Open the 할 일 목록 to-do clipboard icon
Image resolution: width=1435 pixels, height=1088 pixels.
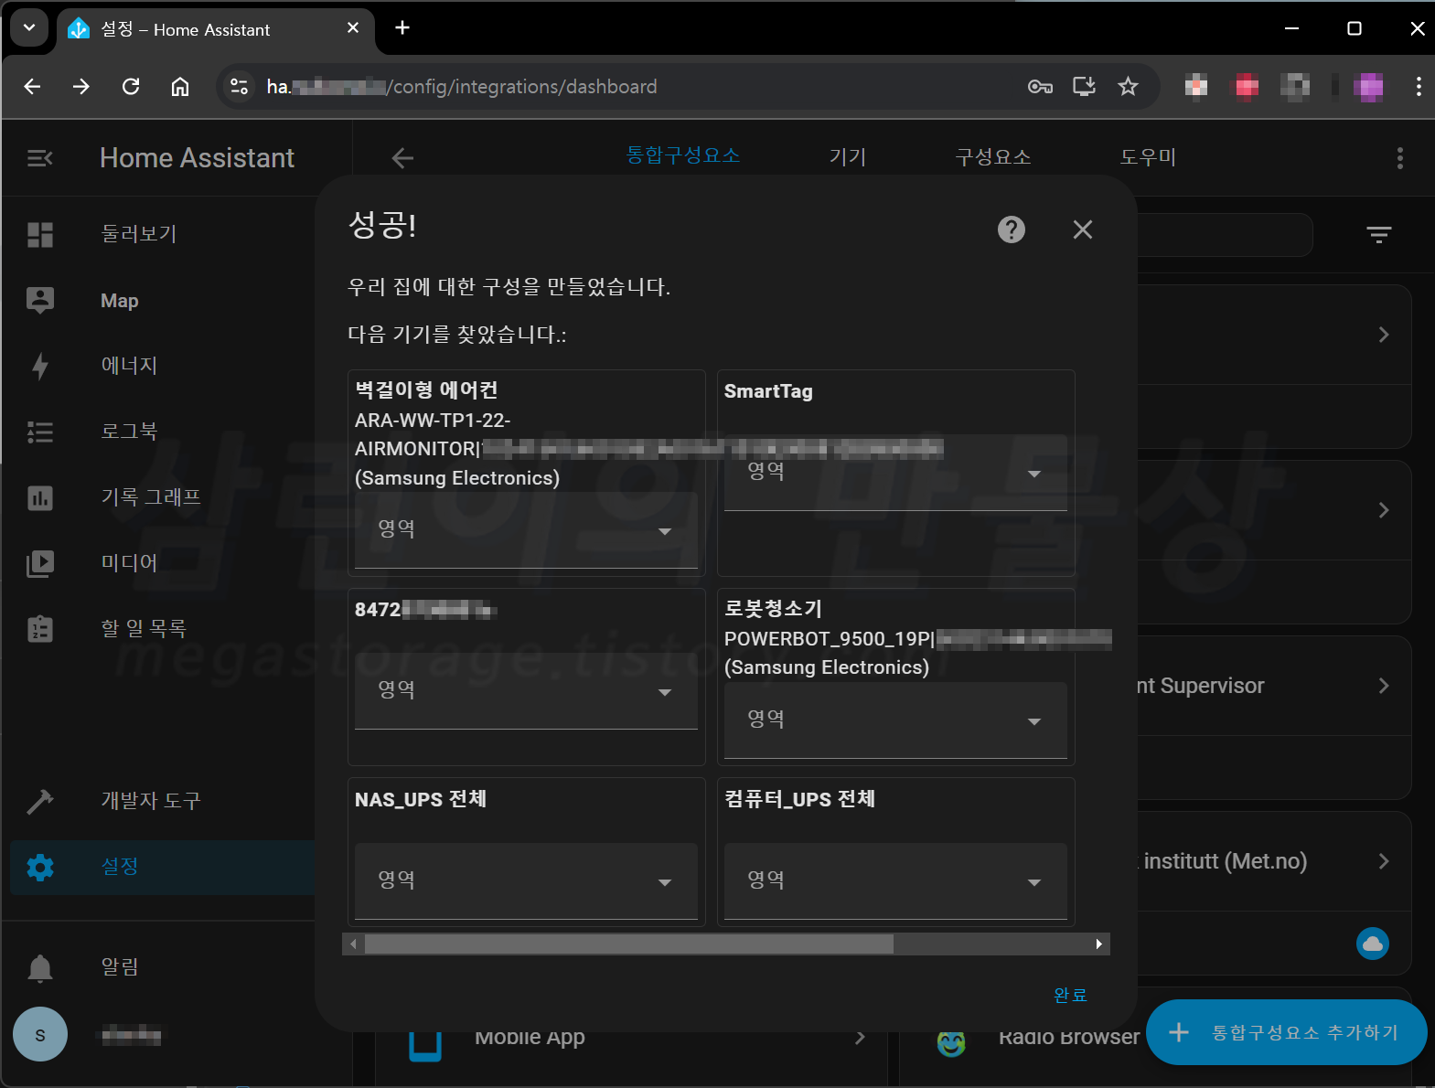tap(40, 629)
